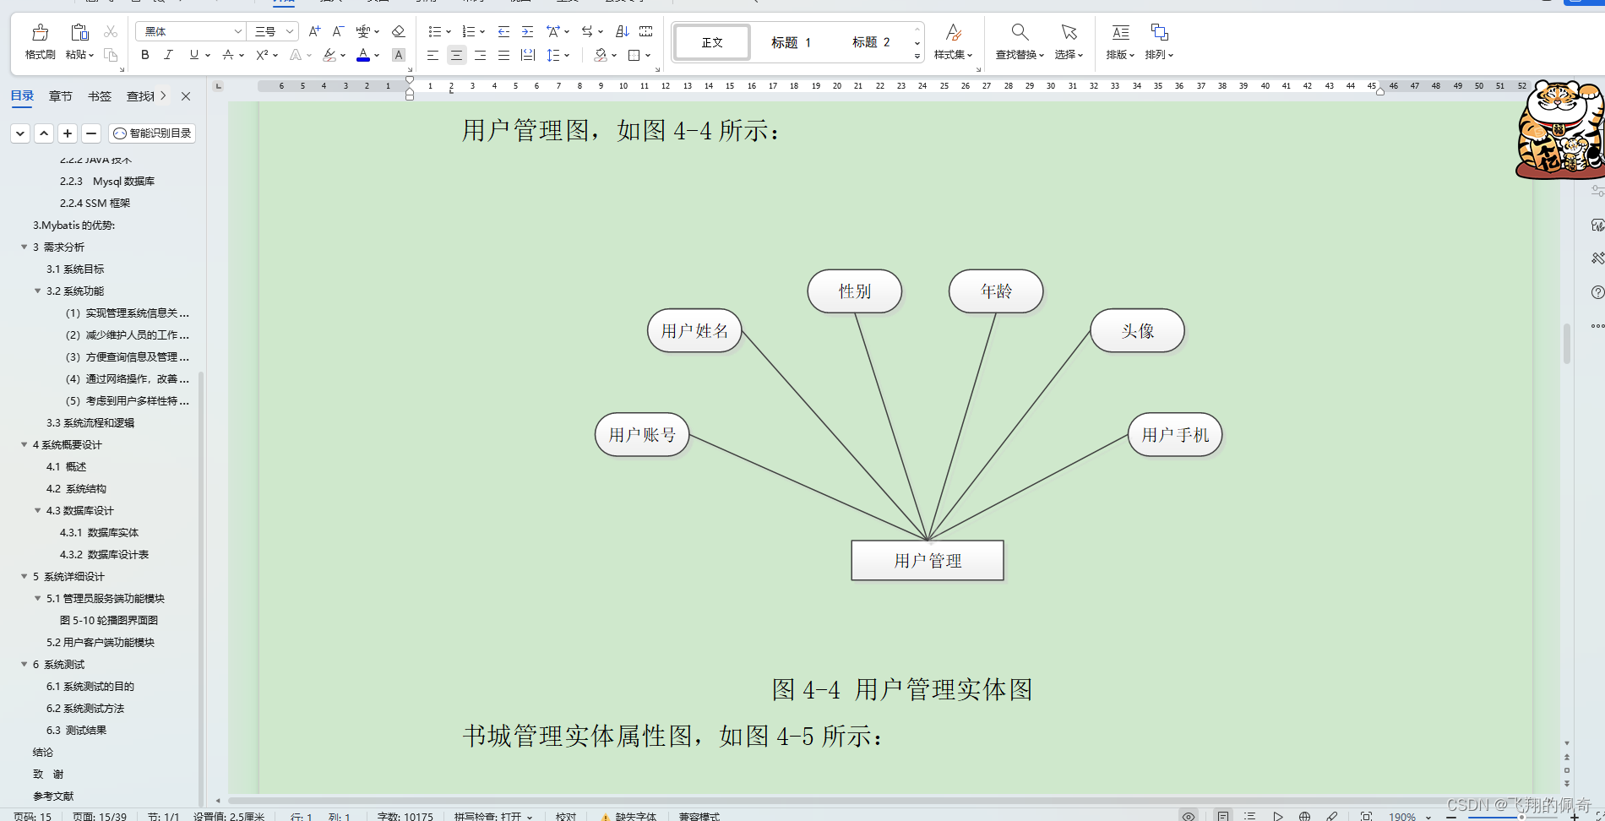The image size is (1605, 821).
Task: Click 拼写检查 in the status bar
Action: [492, 816]
